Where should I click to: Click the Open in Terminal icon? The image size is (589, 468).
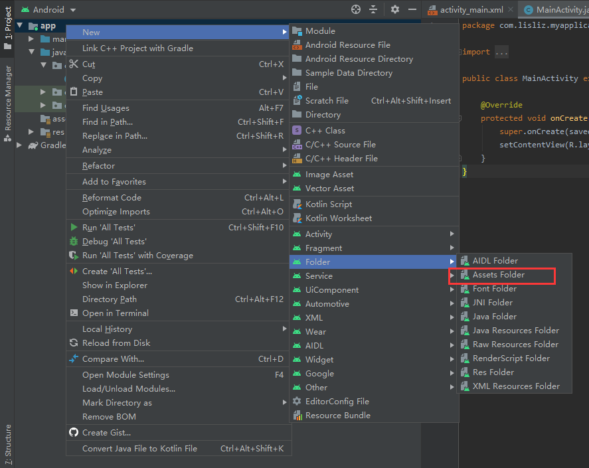74,313
